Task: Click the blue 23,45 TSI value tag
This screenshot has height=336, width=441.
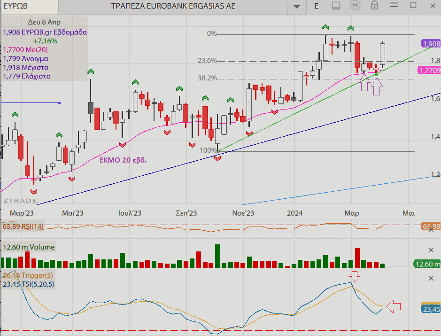Action: [431, 309]
